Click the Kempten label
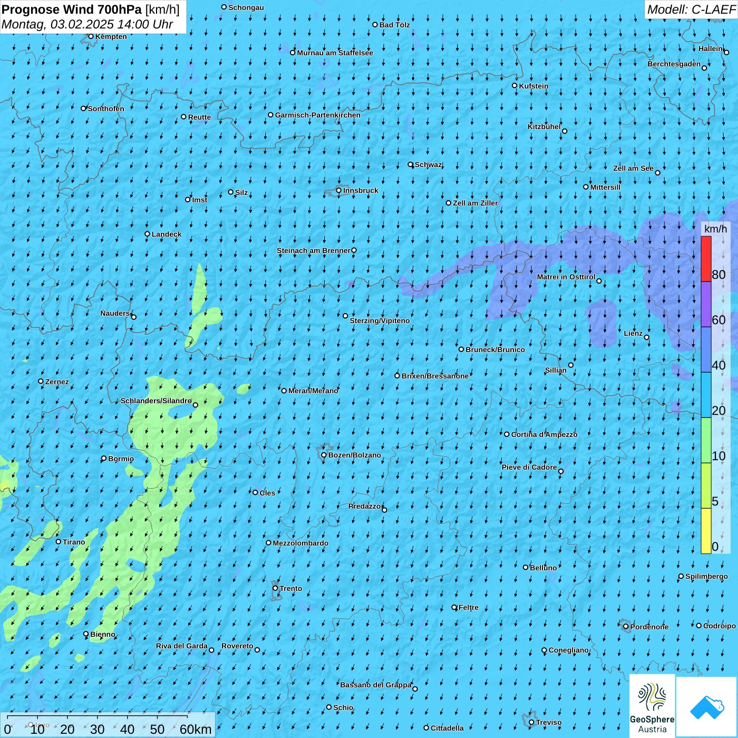 click(x=111, y=36)
